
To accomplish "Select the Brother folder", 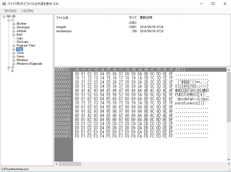I will click(21, 24).
